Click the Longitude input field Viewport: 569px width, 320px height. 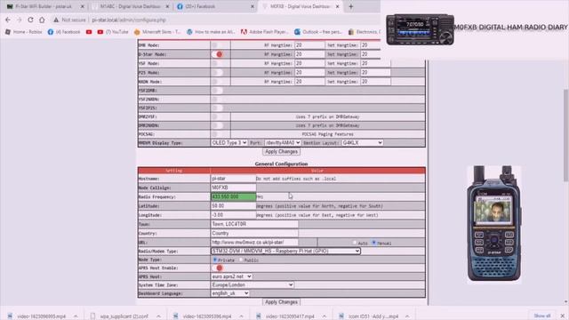click(233, 215)
